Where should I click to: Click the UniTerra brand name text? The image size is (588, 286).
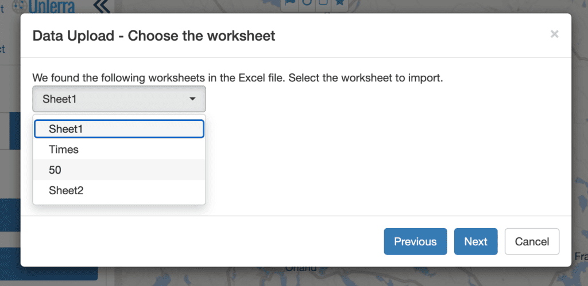(x=51, y=7)
